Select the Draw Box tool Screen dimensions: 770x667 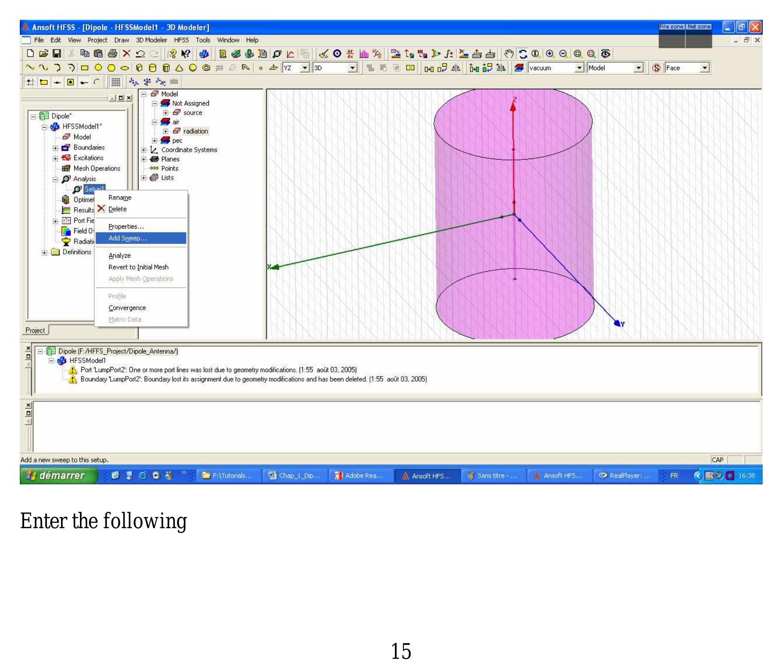[x=139, y=67]
